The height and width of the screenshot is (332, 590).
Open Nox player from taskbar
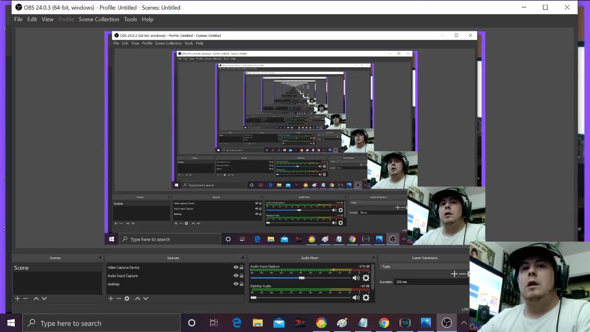point(405,323)
